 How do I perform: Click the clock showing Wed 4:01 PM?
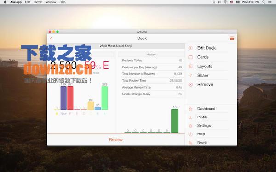[251, 2]
